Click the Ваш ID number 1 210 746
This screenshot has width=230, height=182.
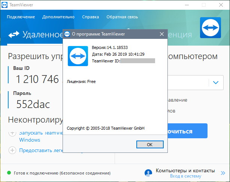coord(37,79)
